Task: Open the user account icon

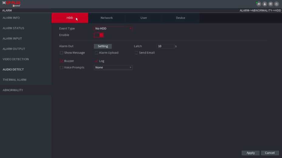Action: tap(265, 4)
